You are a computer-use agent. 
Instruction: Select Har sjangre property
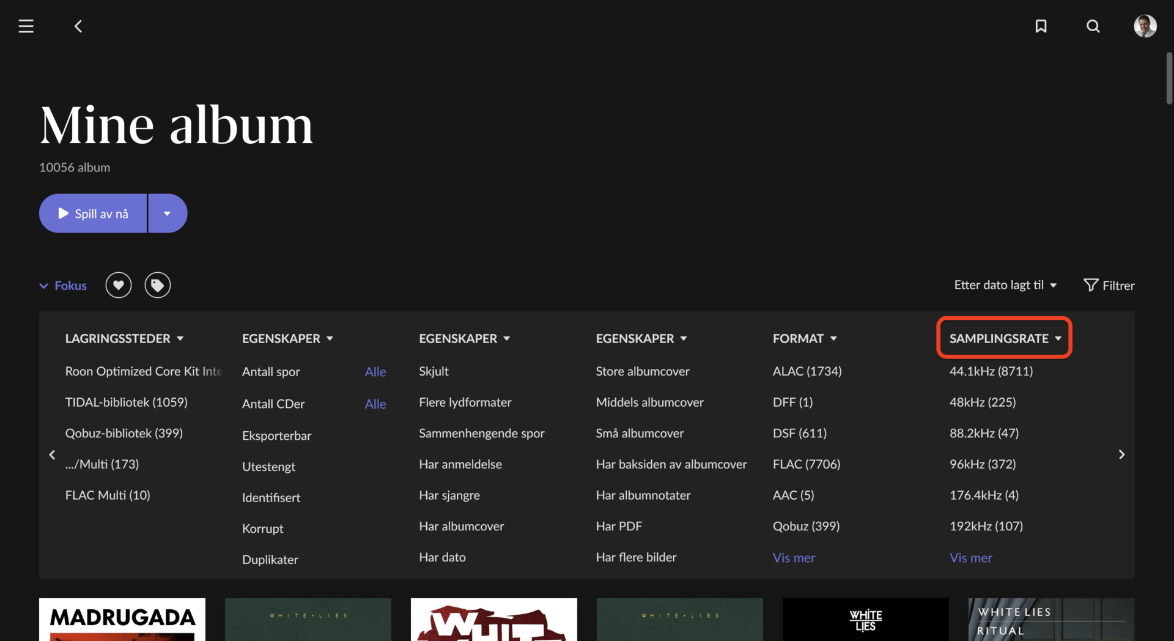coord(449,495)
